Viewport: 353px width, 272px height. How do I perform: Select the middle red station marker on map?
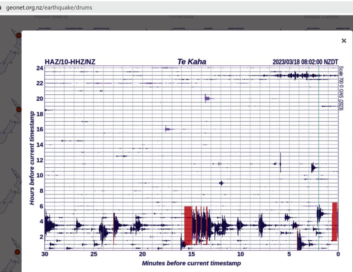pos(19,109)
